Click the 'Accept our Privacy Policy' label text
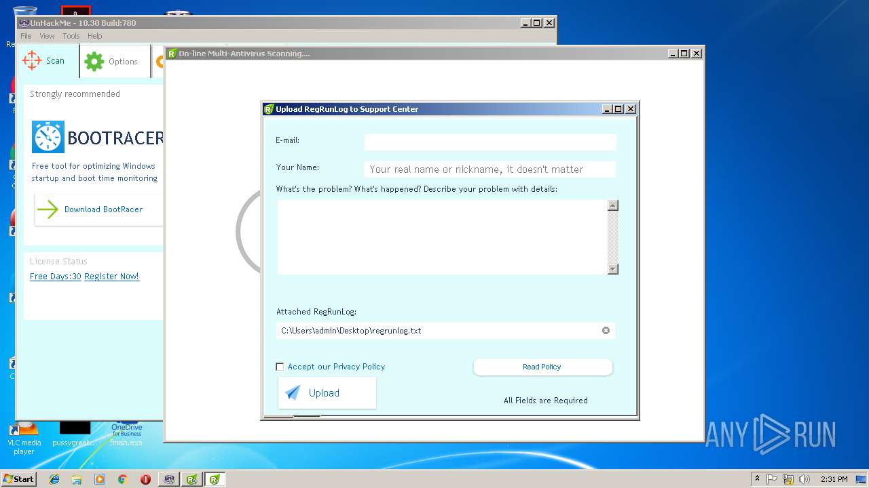Viewport: 869px width, 488px height. click(336, 367)
